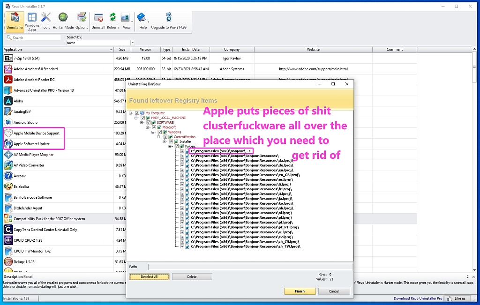Viewport: 480px width, 305px height.
Task: Uncheck the CurrentVersion node checkbox
Action: click(x=165, y=137)
